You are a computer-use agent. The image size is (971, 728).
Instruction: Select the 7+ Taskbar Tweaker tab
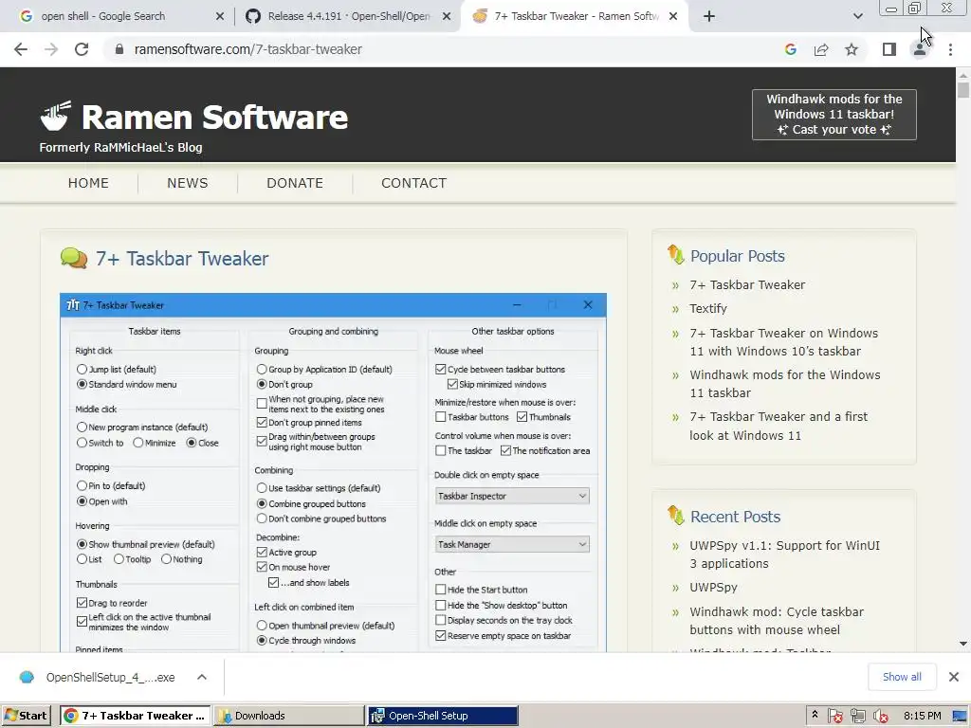click(x=574, y=16)
